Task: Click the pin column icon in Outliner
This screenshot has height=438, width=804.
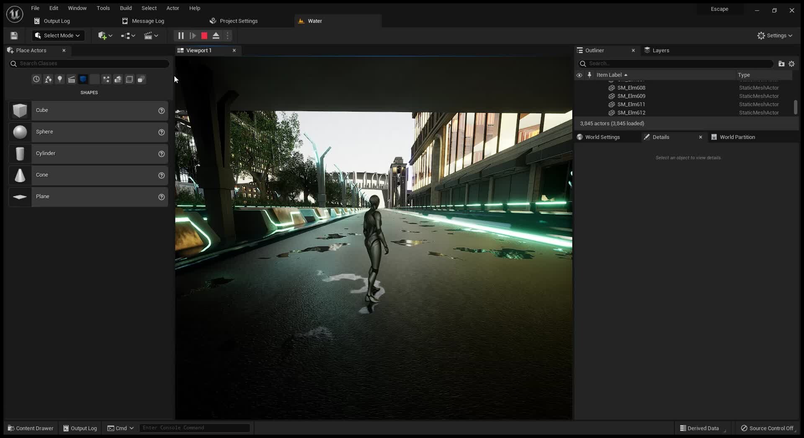Action: 590,75
